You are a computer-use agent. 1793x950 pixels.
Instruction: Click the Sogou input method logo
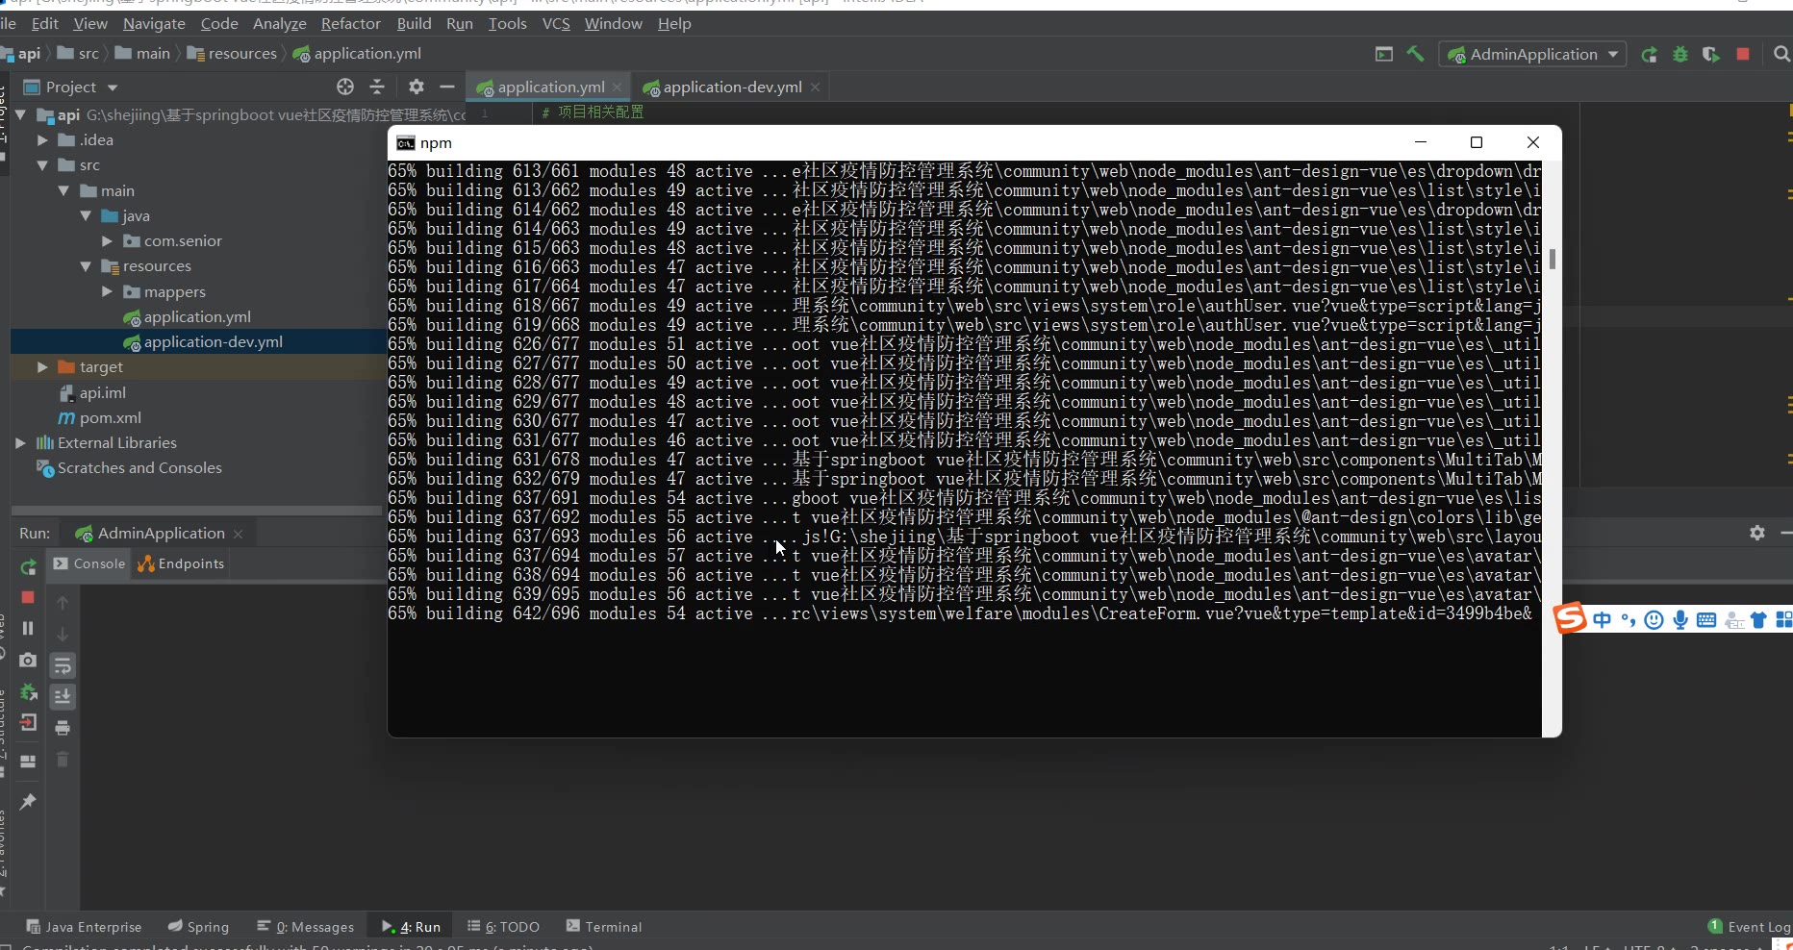coord(1570,617)
